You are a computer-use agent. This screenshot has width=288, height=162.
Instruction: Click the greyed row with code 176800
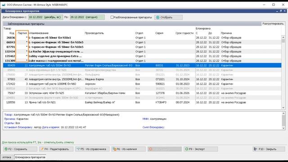(142, 75)
